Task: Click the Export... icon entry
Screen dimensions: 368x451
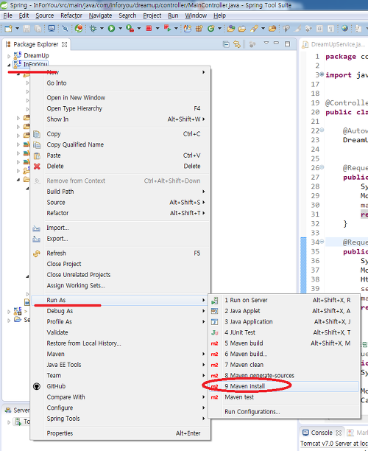Action: coord(120,239)
